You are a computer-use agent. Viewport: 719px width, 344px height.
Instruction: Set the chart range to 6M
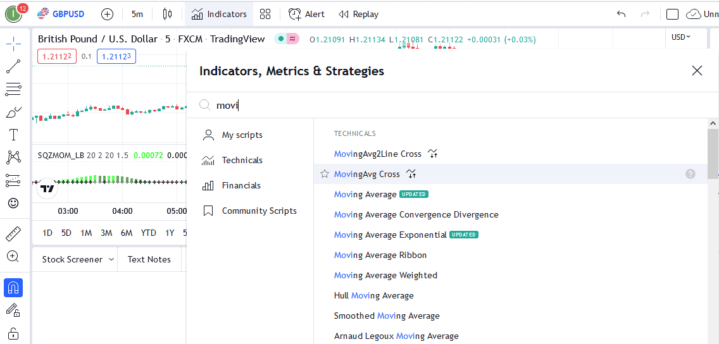tap(127, 233)
